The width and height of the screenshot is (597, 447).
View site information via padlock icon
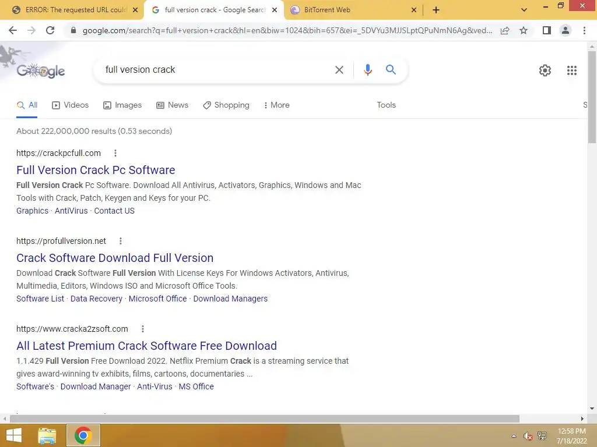click(x=73, y=30)
